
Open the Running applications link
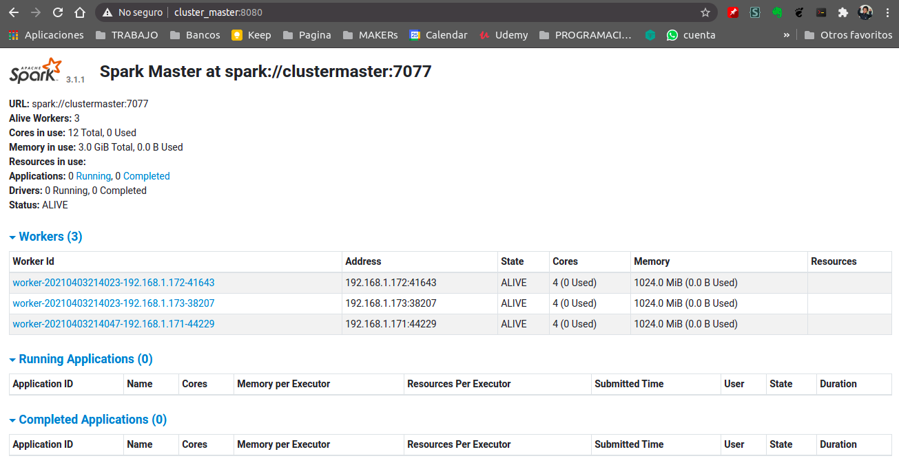(93, 176)
